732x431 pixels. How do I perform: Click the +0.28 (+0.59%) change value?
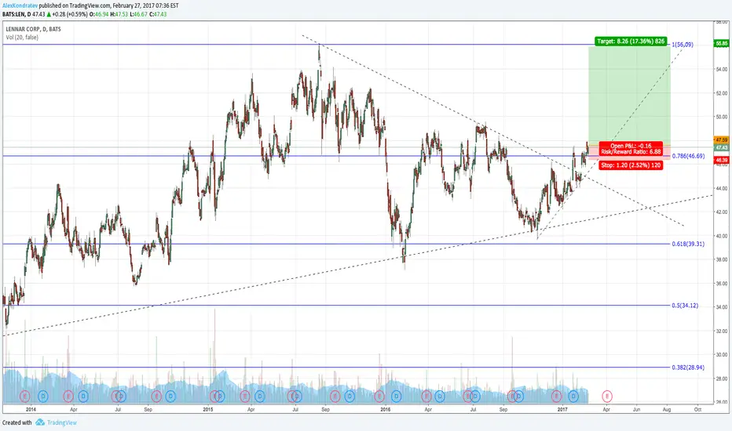[70, 14]
